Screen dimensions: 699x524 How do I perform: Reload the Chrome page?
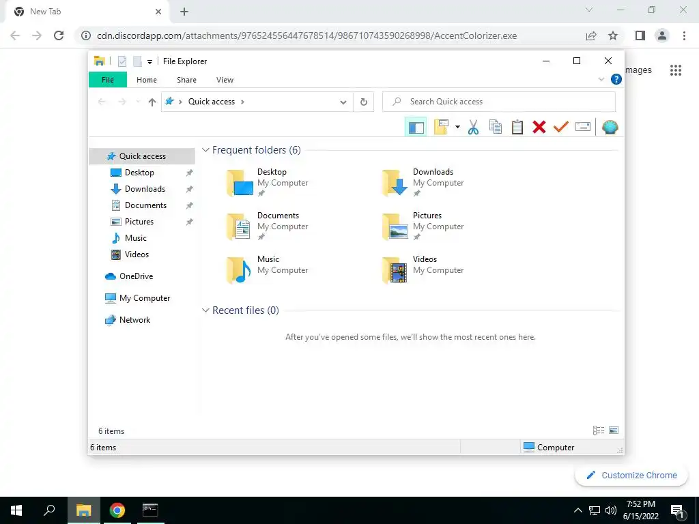[59, 35]
